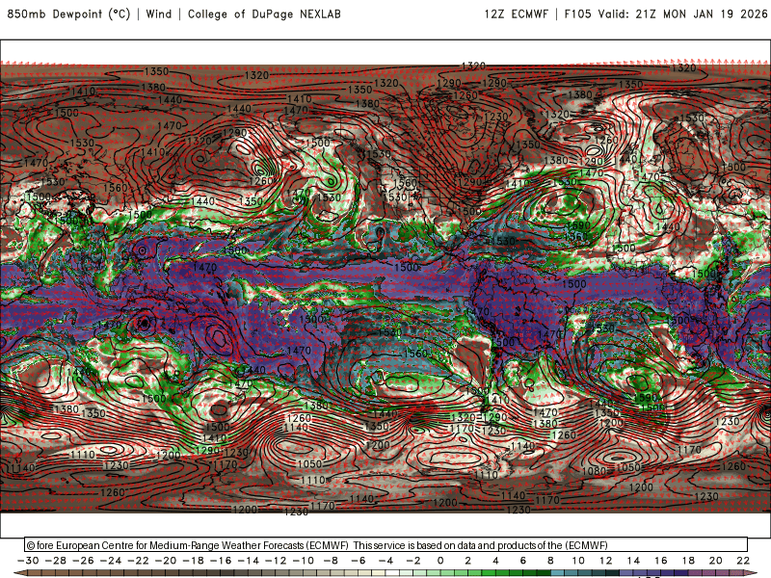
Task: Click the brown left arrow end of color bar
Action: pyautogui.click(x=19, y=573)
